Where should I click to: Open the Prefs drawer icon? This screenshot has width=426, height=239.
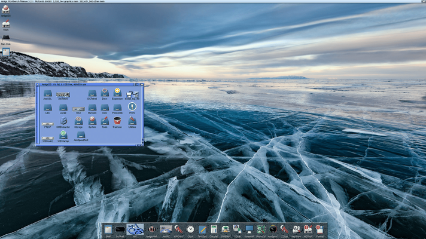[x=132, y=107]
